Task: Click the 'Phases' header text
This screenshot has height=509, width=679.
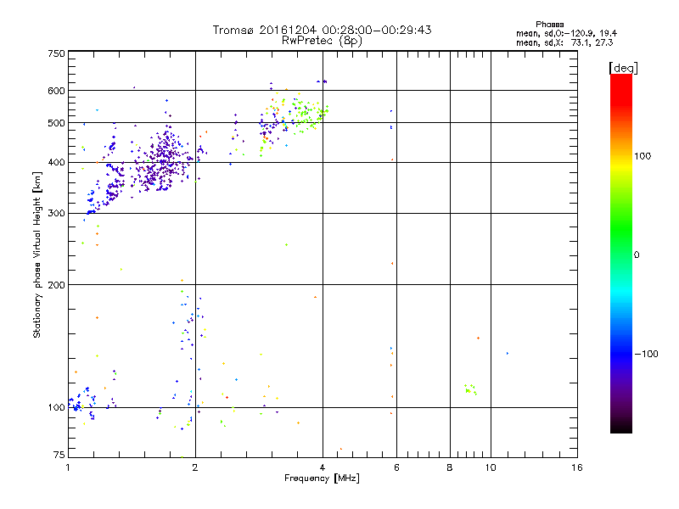Action: [549, 25]
